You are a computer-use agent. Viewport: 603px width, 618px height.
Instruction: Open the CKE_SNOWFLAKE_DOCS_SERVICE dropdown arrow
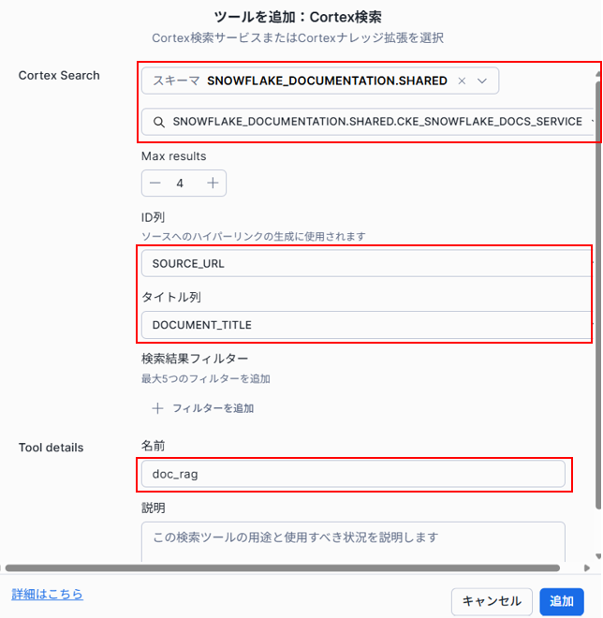pos(592,122)
